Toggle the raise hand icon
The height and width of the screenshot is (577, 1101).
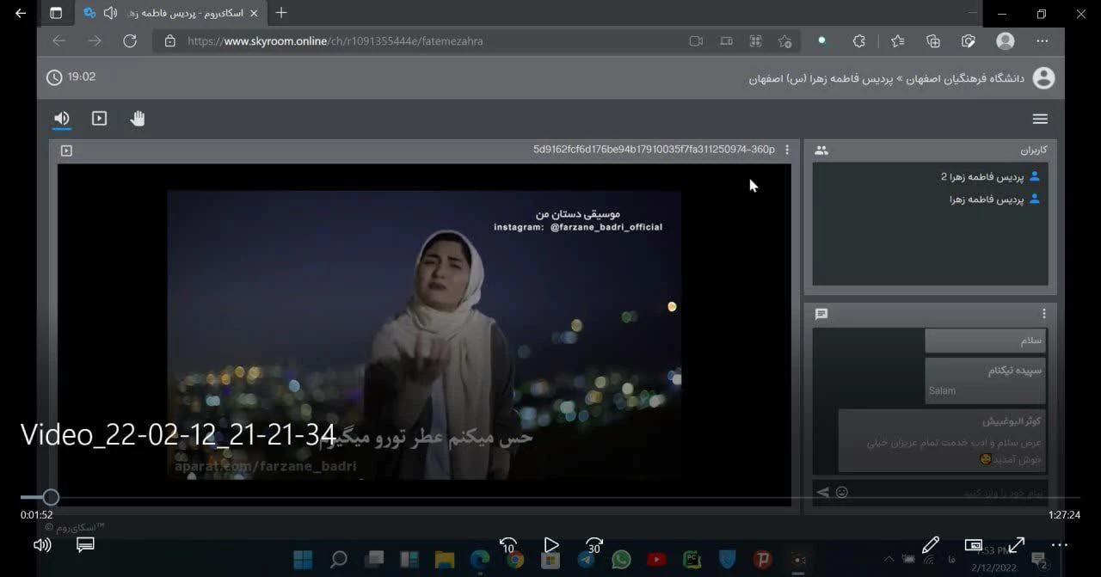pyautogui.click(x=138, y=119)
